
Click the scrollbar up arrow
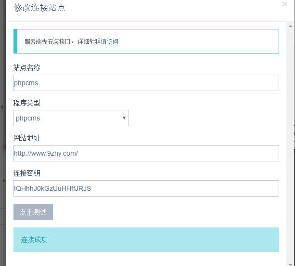coord(290,26)
